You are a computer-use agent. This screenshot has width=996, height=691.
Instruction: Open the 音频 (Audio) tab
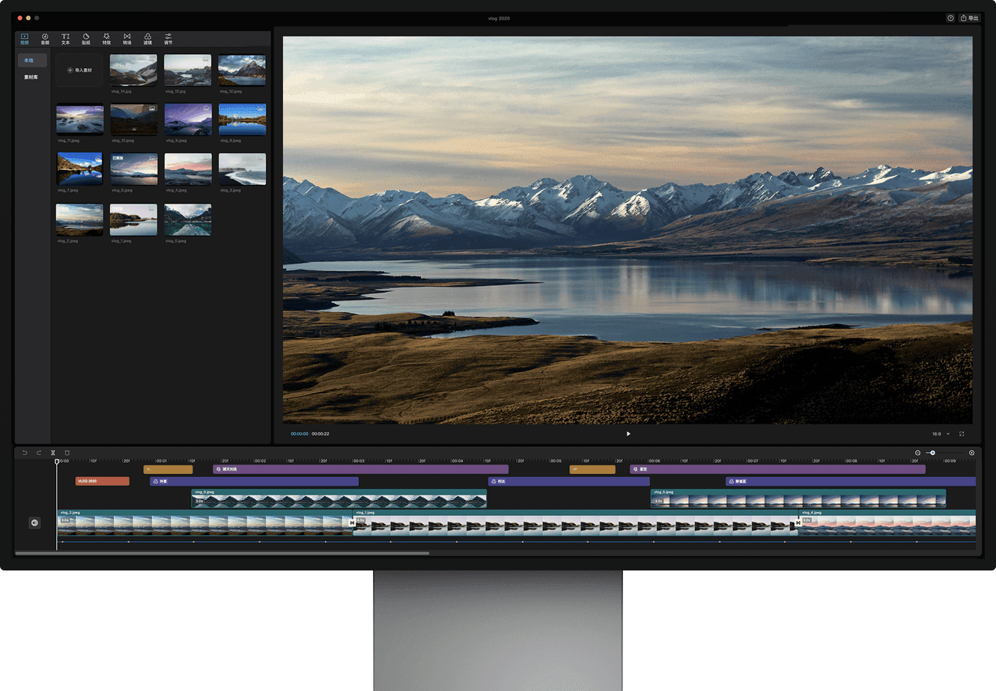[45, 38]
